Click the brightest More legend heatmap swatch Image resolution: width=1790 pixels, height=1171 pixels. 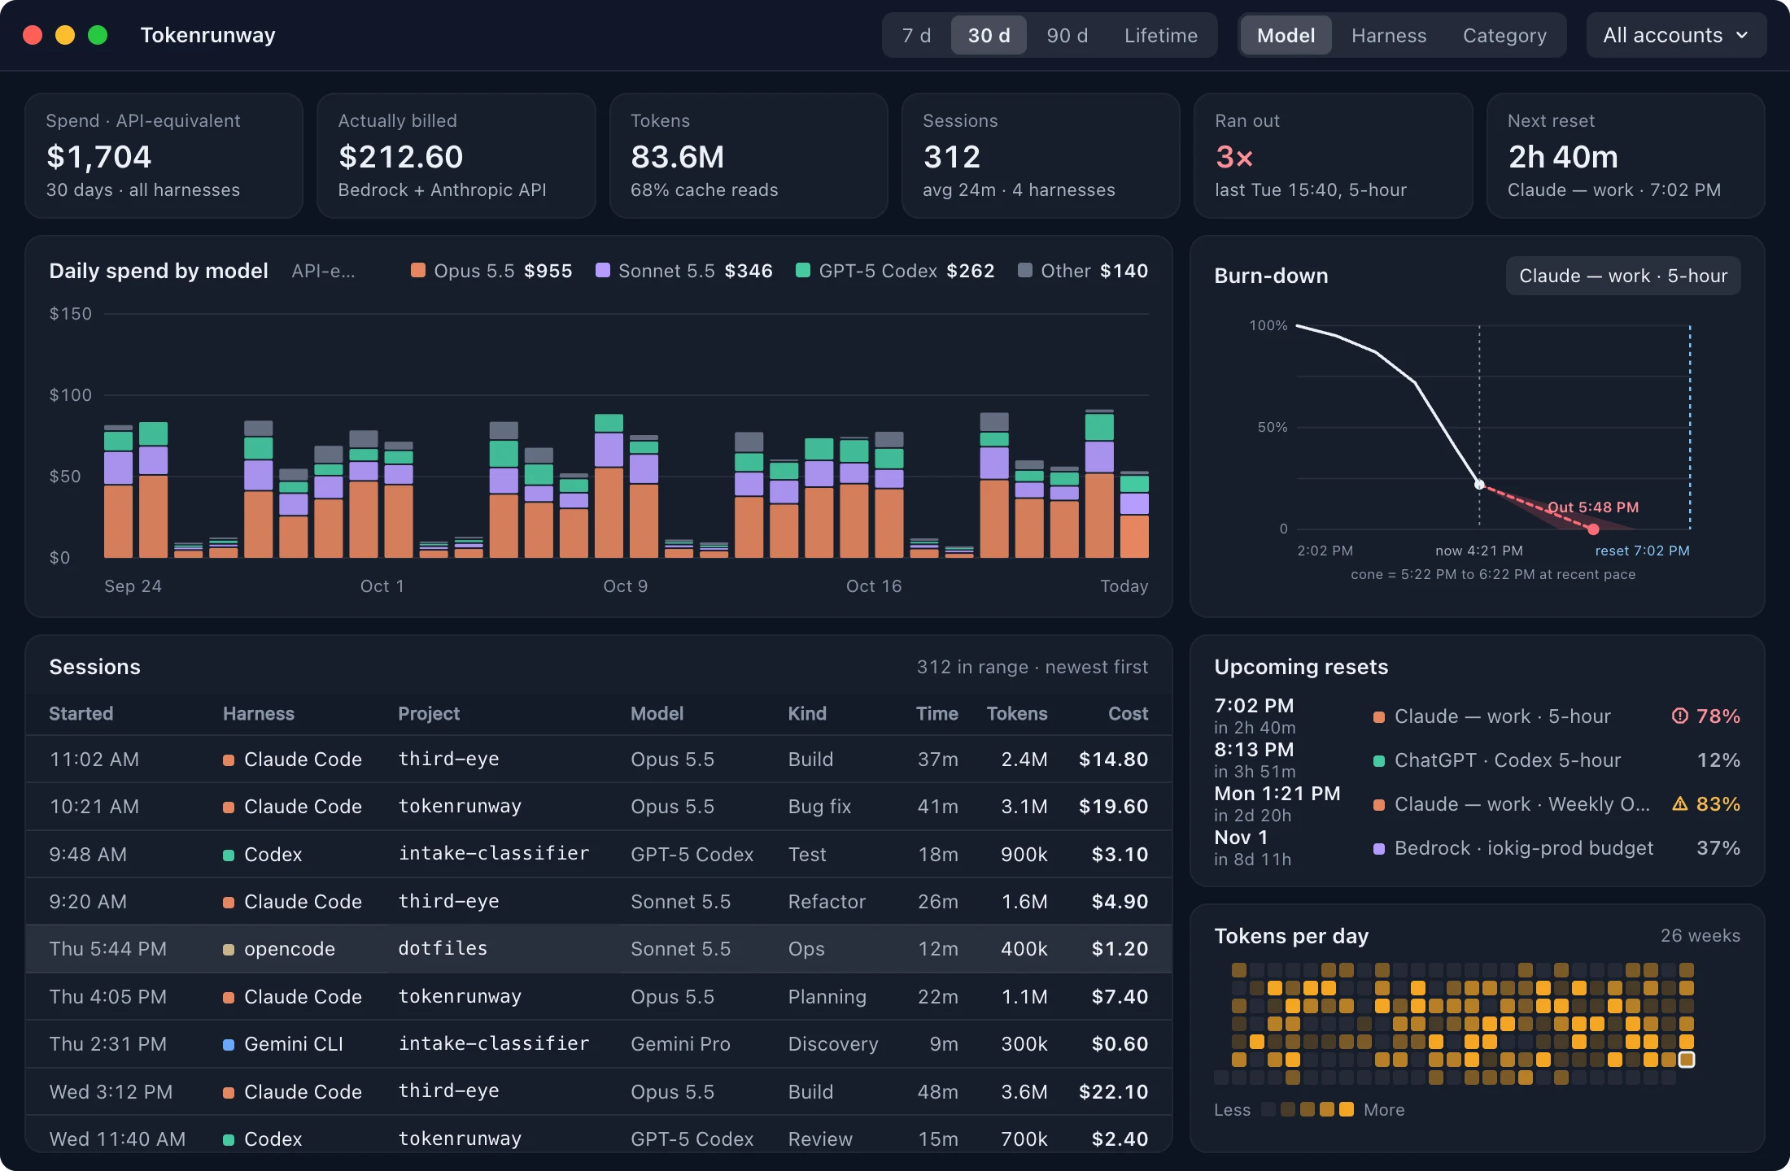[x=1346, y=1109]
